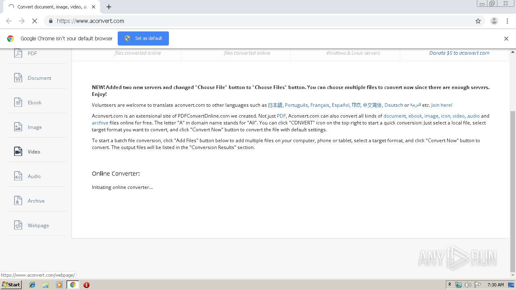Open the Document converter sidebar icon

coord(18,78)
